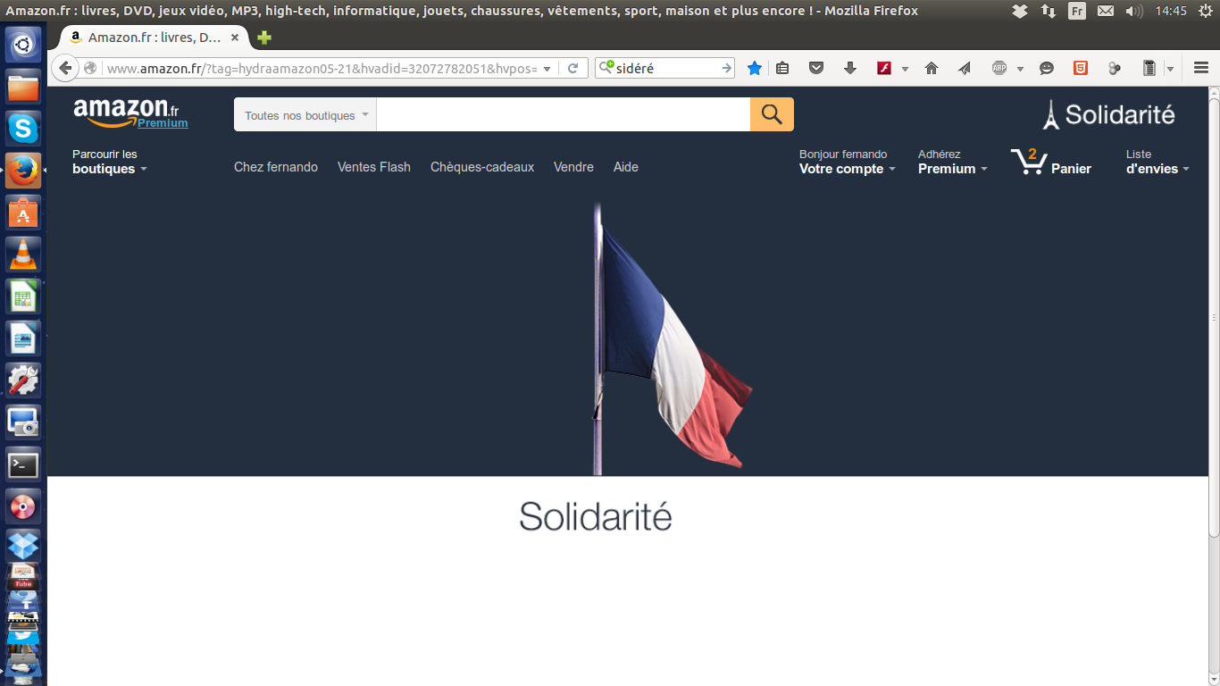Expand 'Parcourir les boutiques' menu
The height and width of the screenshot is (686, 1220).
110,162
